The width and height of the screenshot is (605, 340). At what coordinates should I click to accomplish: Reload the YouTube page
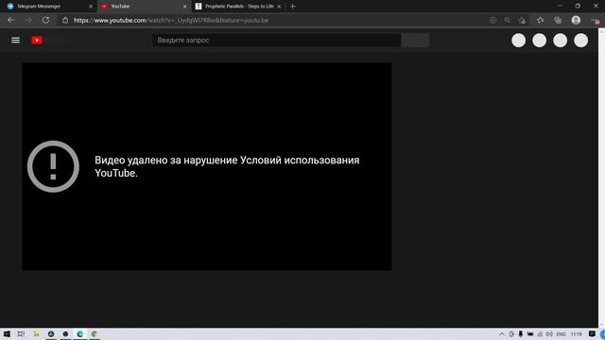pyautogui.click(x=45, y=20)
